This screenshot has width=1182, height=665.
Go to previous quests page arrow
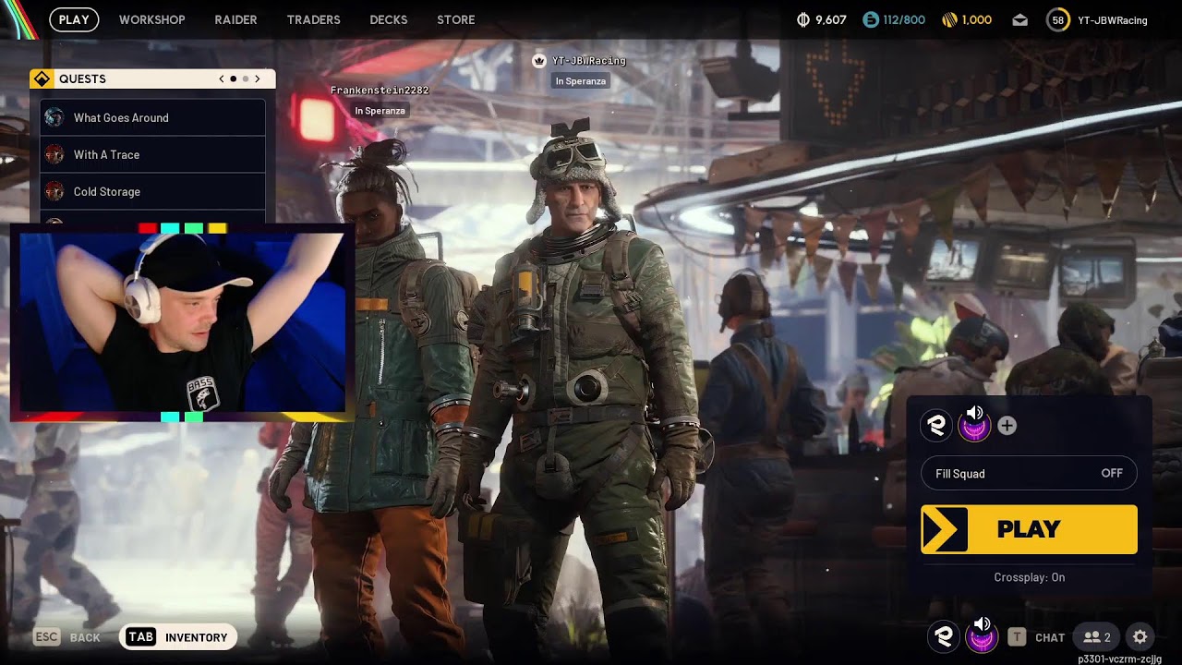click(222, 79)
